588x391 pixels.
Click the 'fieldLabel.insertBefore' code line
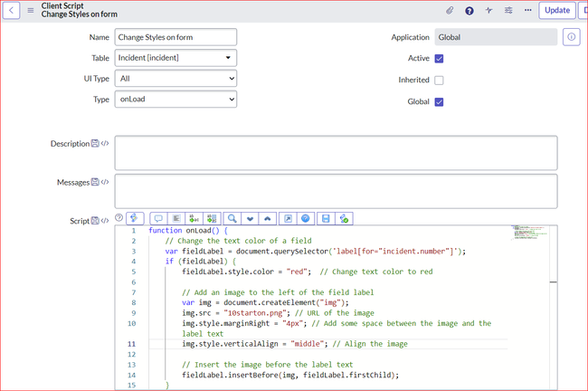(290, 375)
